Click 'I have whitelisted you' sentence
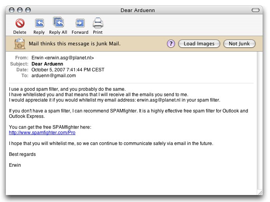 (x=99, y=95)
